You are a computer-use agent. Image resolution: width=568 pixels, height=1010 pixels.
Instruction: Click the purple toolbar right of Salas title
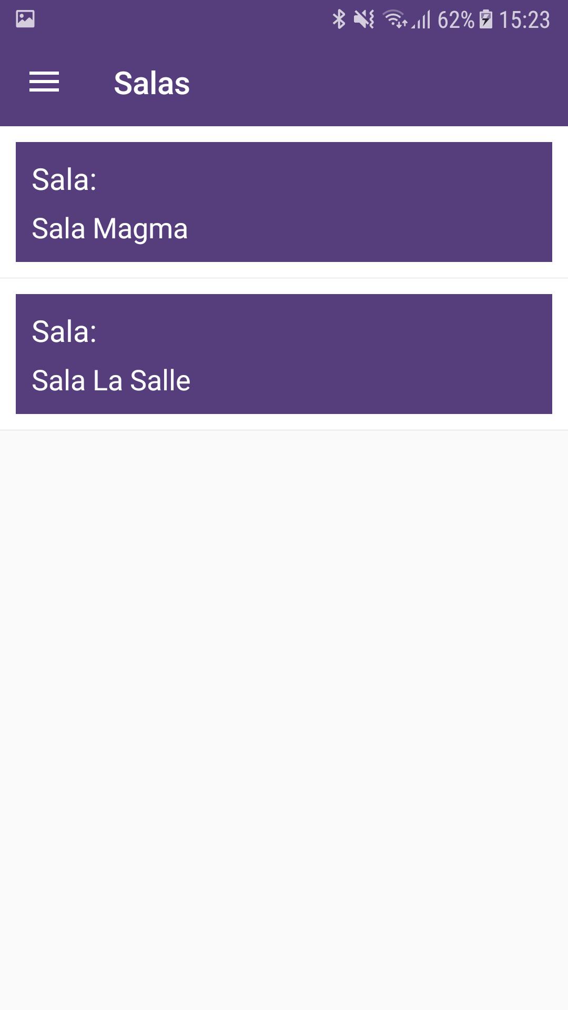pyautogui.click(x=379, y=83)
